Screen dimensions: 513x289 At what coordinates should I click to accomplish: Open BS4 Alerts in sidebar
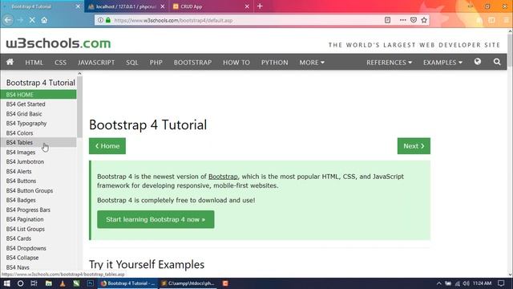(38, 171)
